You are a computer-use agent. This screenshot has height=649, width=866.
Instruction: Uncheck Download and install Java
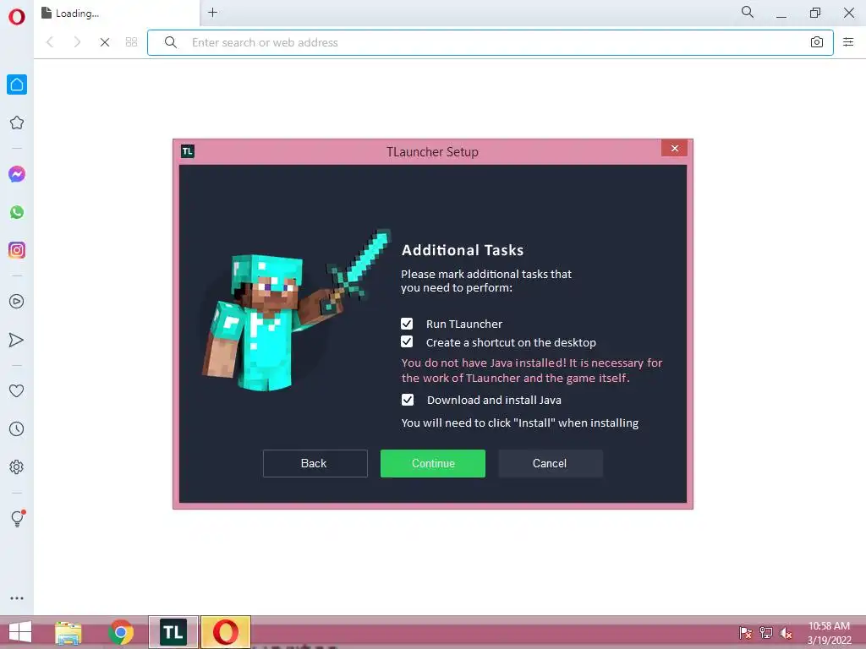(408, 400)
